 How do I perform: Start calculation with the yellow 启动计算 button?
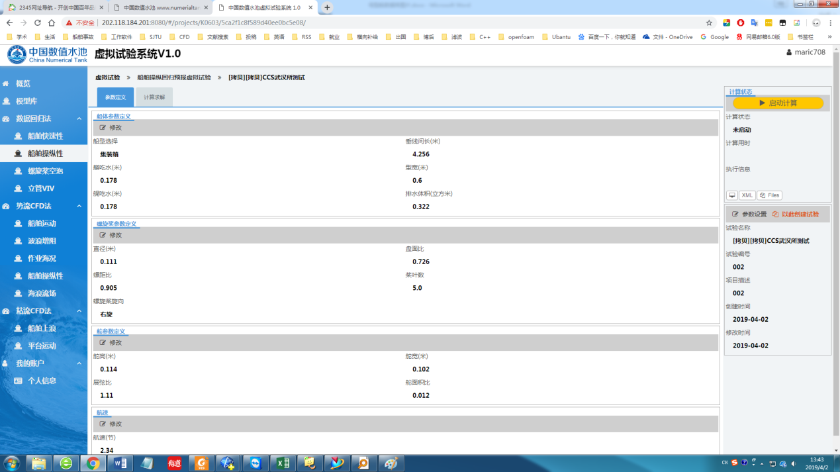pos(778,103)
